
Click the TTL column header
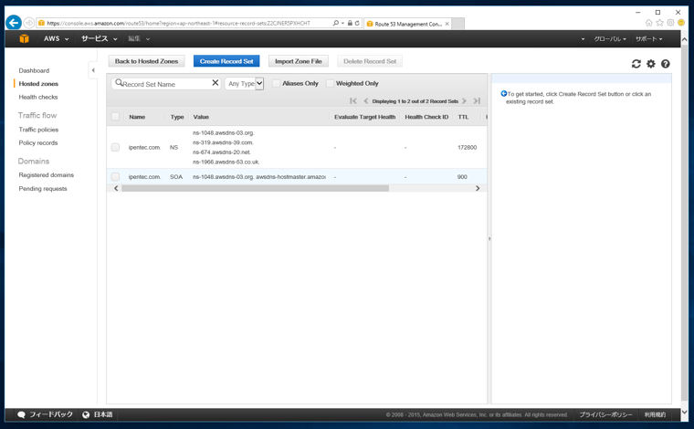(463, 117)
